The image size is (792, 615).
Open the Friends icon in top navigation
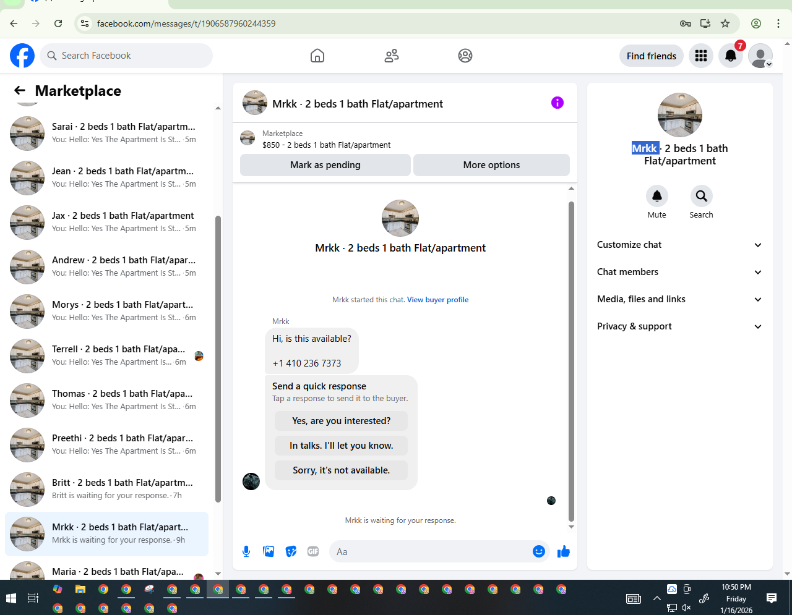pyautogui.click(x=392, y=56)
